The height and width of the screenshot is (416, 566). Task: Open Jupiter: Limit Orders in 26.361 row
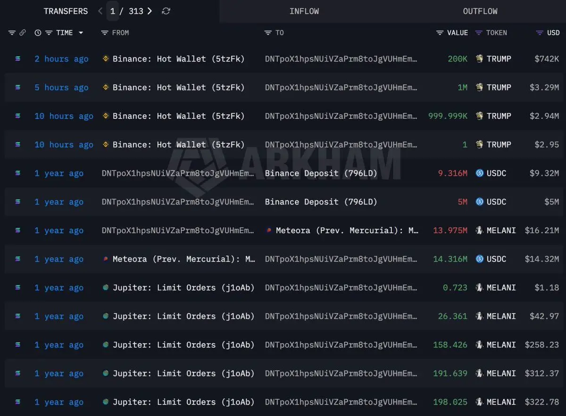pyautogui.click(x=183, y=316)
